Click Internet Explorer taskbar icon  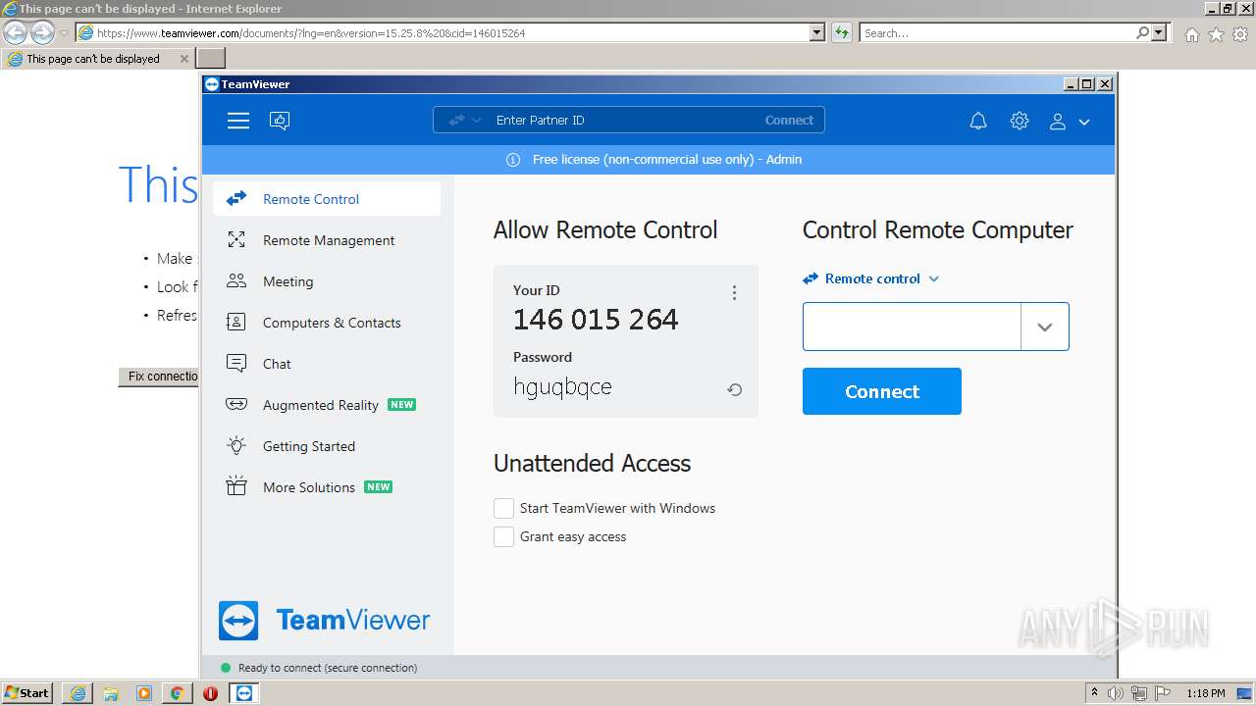coord(78,693)
